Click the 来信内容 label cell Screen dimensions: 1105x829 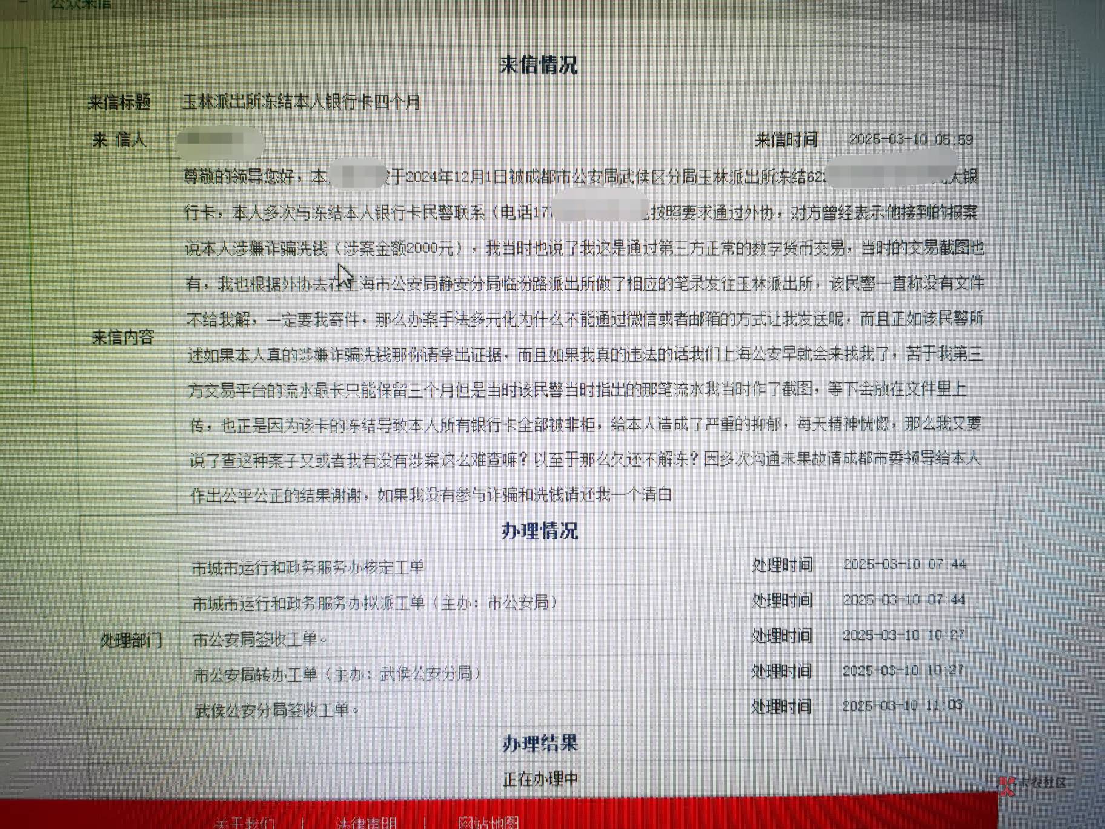123,337
